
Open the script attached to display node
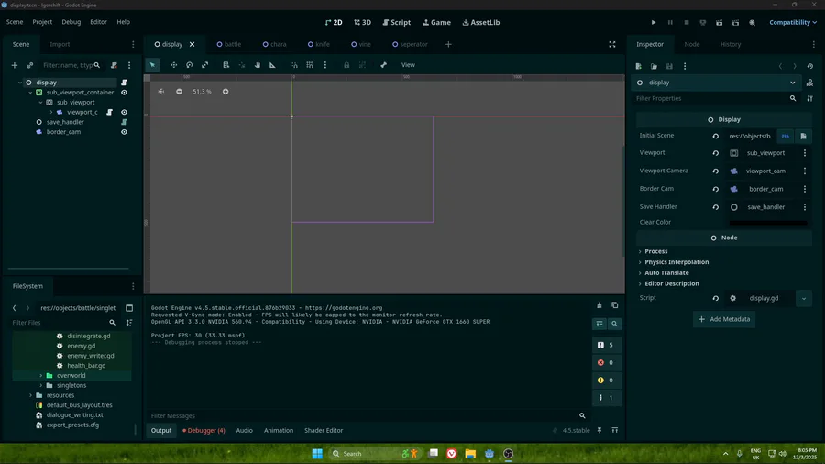click(124, 83)
